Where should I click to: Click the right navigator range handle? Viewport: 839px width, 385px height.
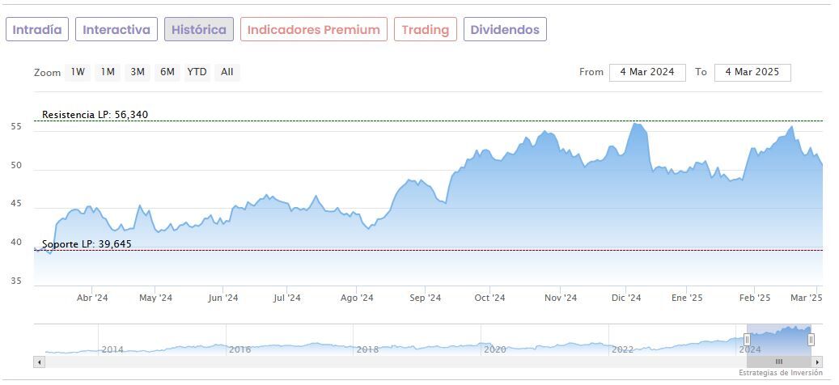(x=811, y=340)
